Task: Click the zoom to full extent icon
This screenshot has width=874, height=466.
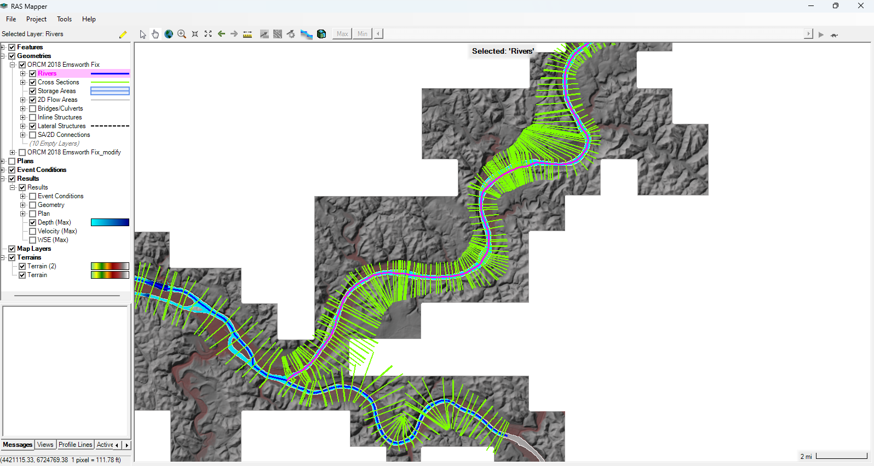Action: pos(208,34)
